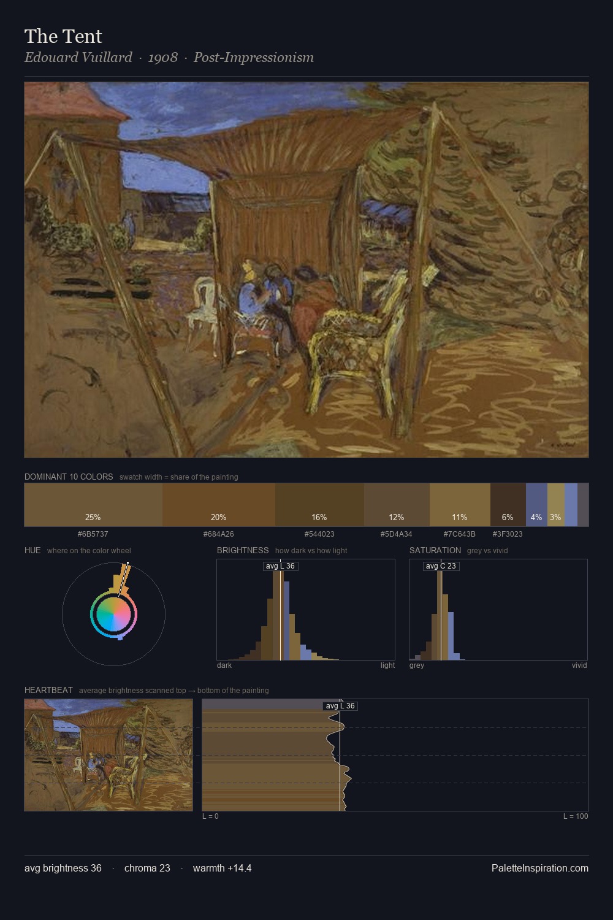The image size is (613, 920).
Task: Click the year '1908' in subtitle
Action: [x=163, y=58]
